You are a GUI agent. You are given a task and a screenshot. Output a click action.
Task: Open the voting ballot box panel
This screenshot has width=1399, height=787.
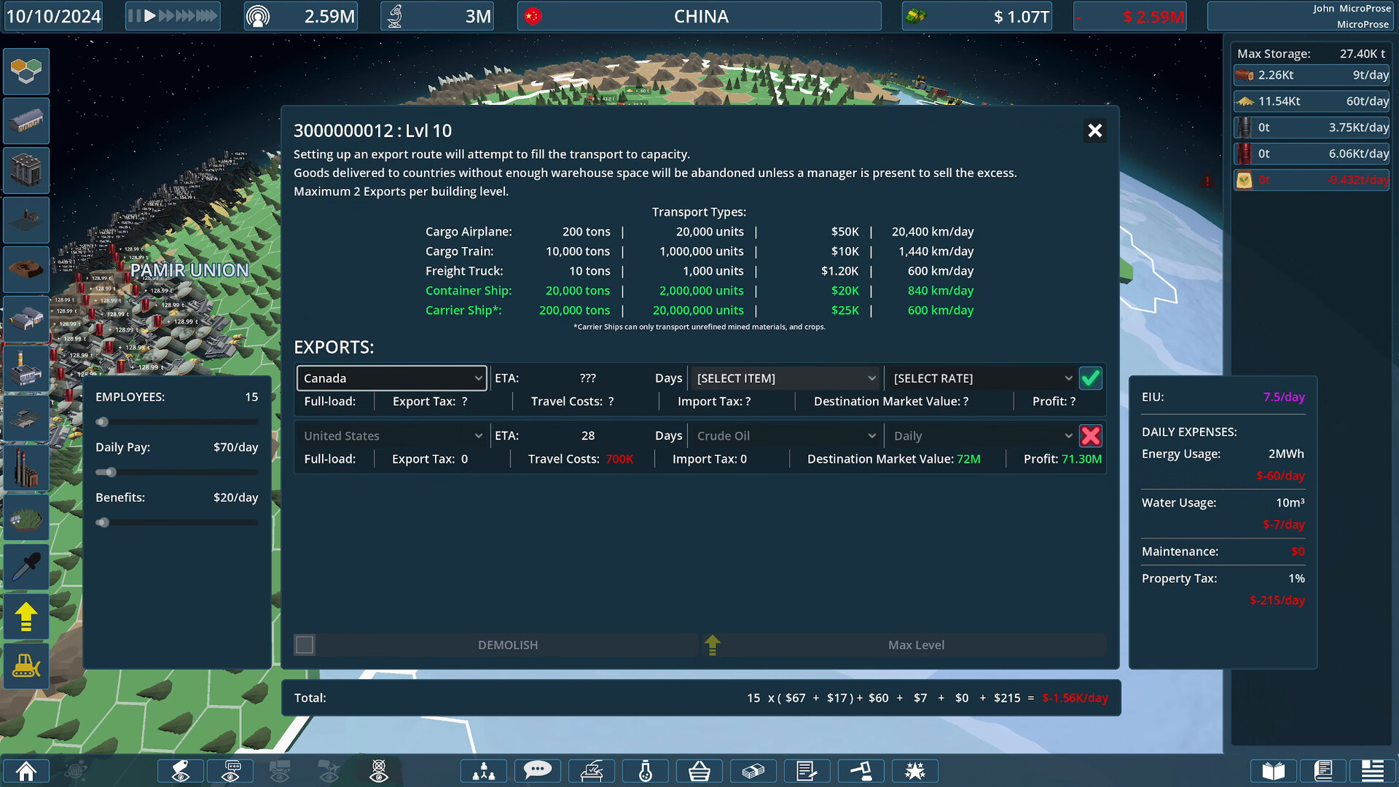tap(592, 770)
